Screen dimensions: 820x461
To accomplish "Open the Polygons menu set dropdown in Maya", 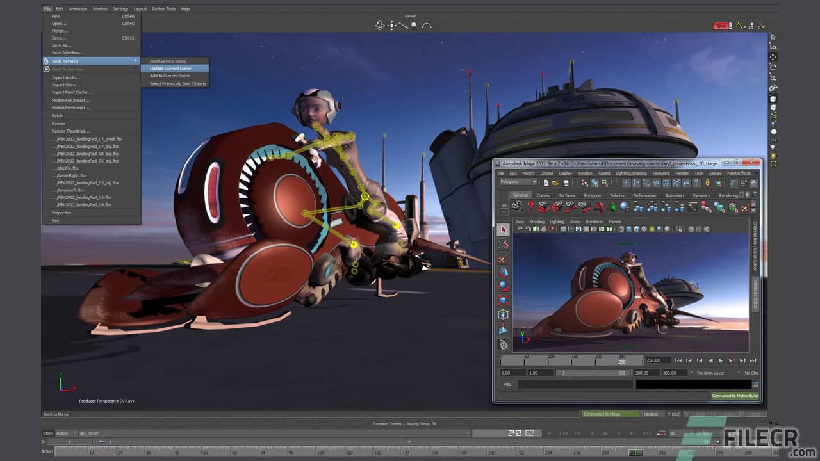I will click(517, 182).
